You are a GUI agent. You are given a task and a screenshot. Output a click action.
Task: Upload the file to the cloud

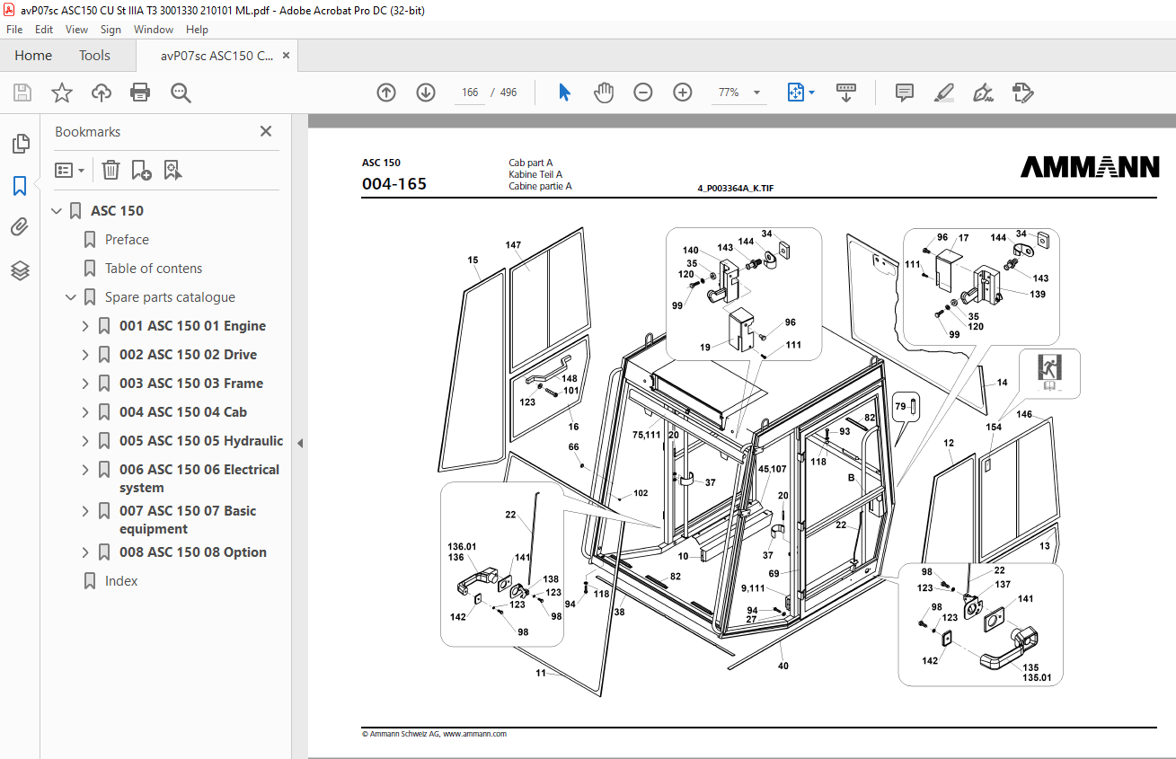[102, 93]
